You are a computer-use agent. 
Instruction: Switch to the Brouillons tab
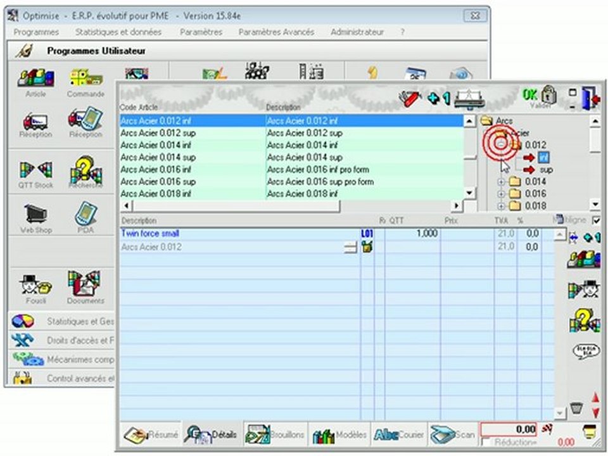coord(274,434)
